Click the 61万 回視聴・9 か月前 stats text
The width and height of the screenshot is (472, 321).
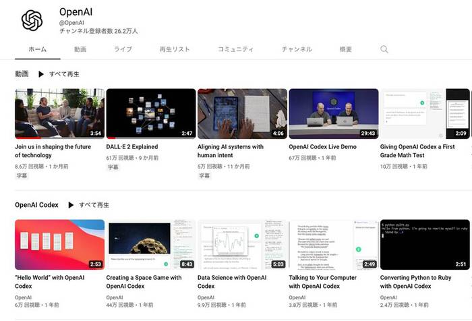pos(132,158)
